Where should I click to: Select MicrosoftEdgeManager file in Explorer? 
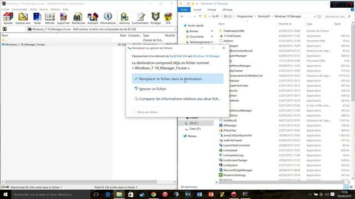coord(238,170)
